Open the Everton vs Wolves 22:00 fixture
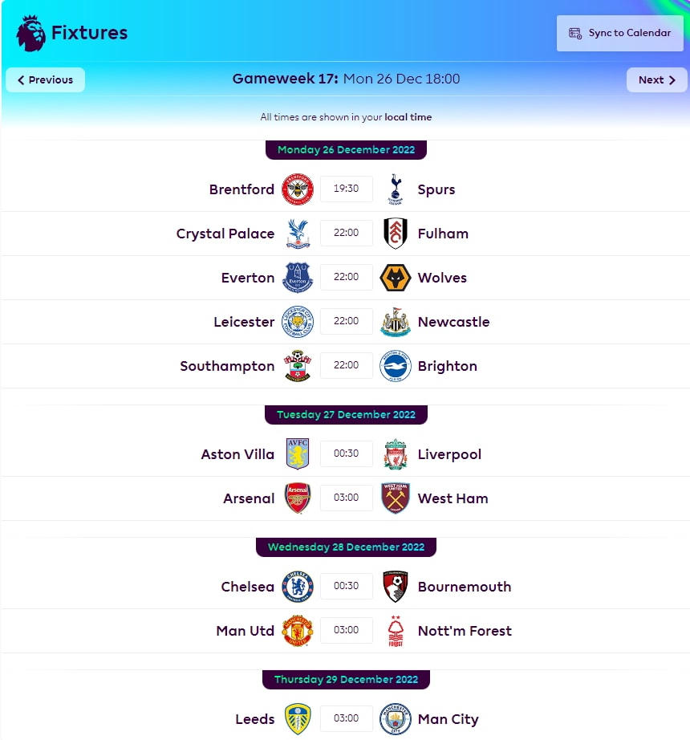690x740 pixels. point(347,278)
